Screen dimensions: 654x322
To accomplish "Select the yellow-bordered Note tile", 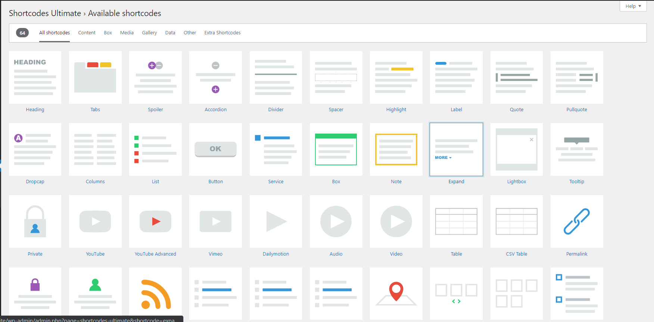I will 396,149.
